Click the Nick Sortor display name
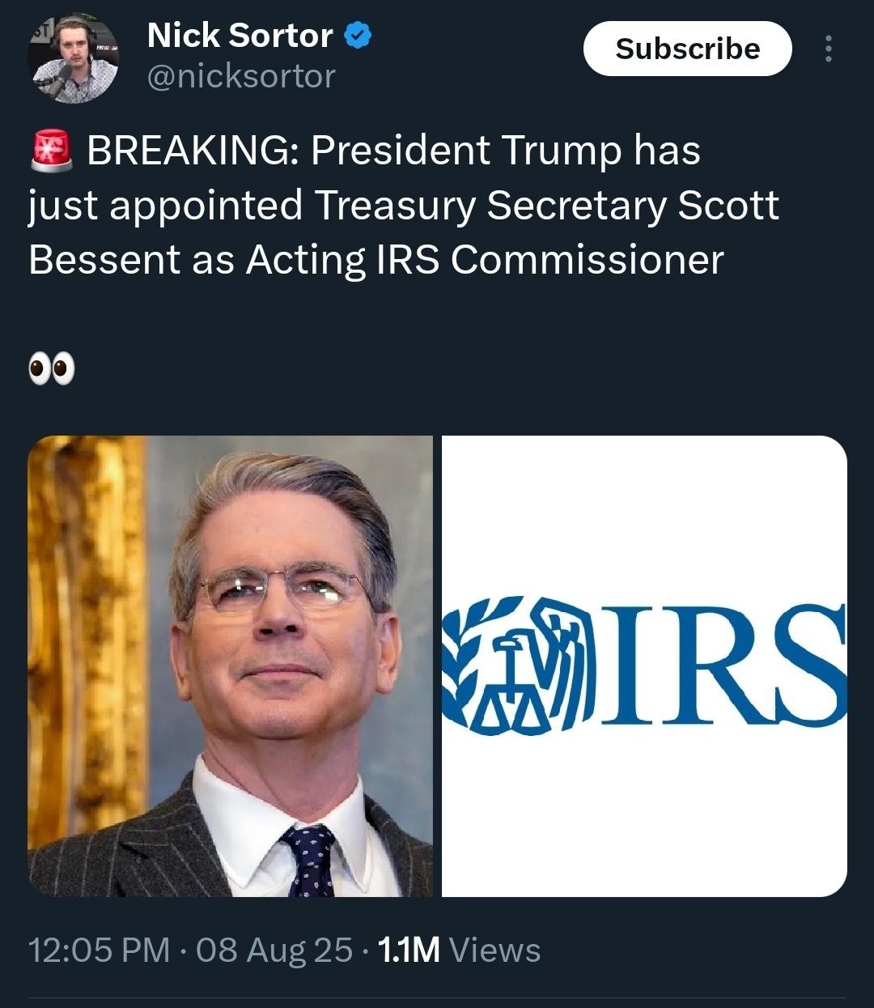The height and width of the screenshot is (1008, 874). coord(240,36)
